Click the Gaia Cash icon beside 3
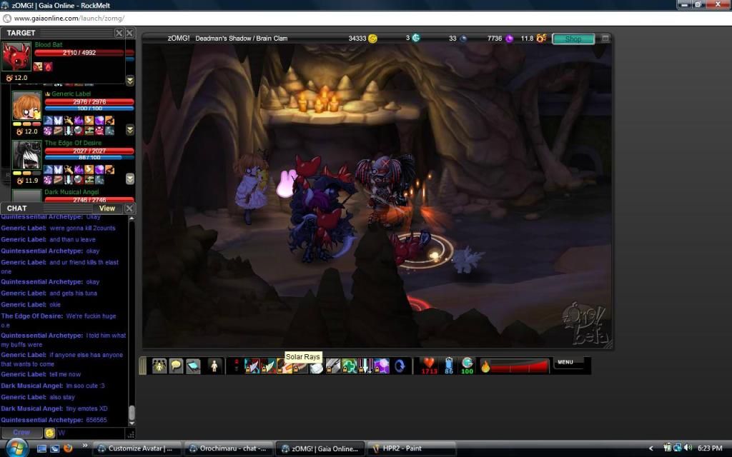Image resolution: width=732 pixels, height=457 pixels. (x=415, y=38)
